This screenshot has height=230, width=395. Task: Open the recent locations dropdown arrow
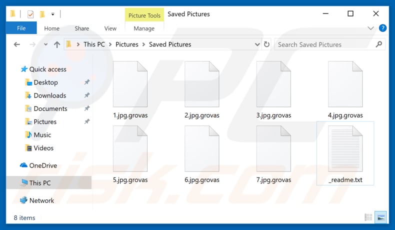[x=45, y=44]
